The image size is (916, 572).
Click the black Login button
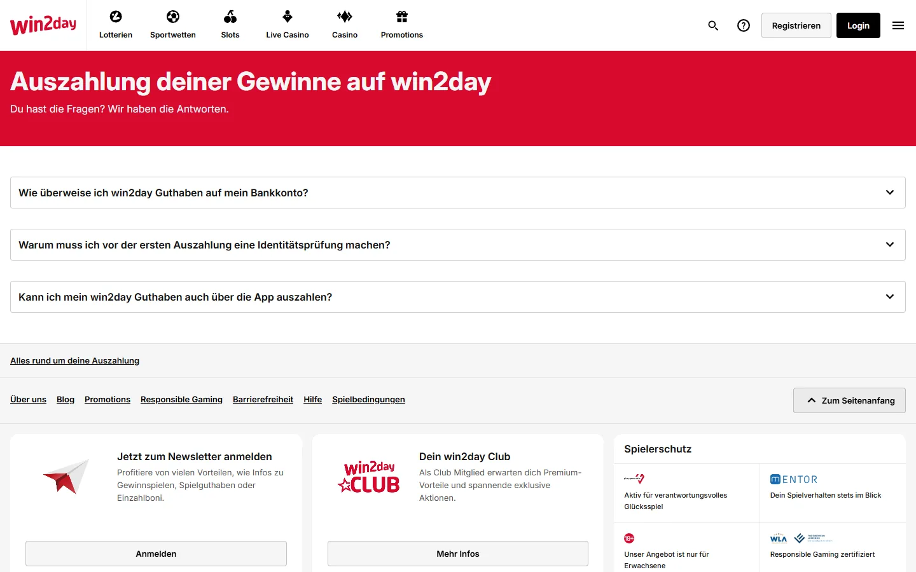click(x=858, y=25)
